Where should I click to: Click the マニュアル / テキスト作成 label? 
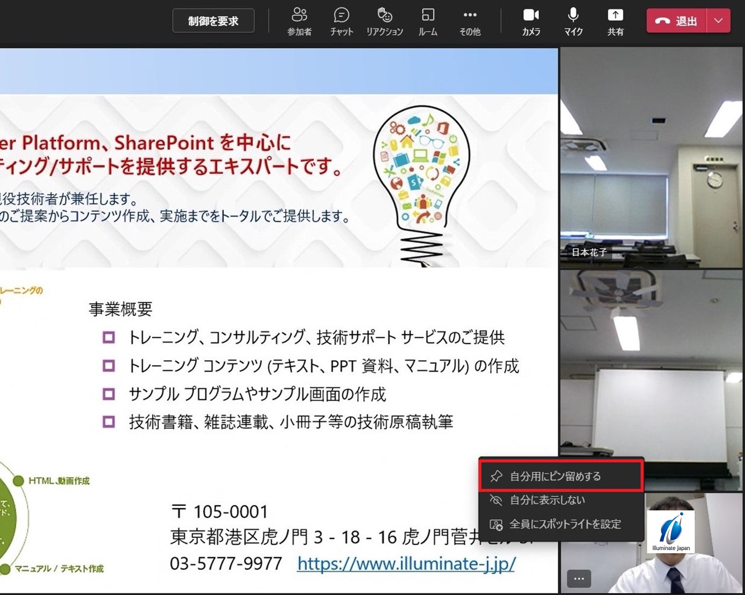click(59, 569)
